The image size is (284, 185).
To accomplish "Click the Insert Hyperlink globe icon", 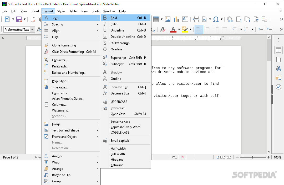I will pyautogui.click(x=230, y=19).
